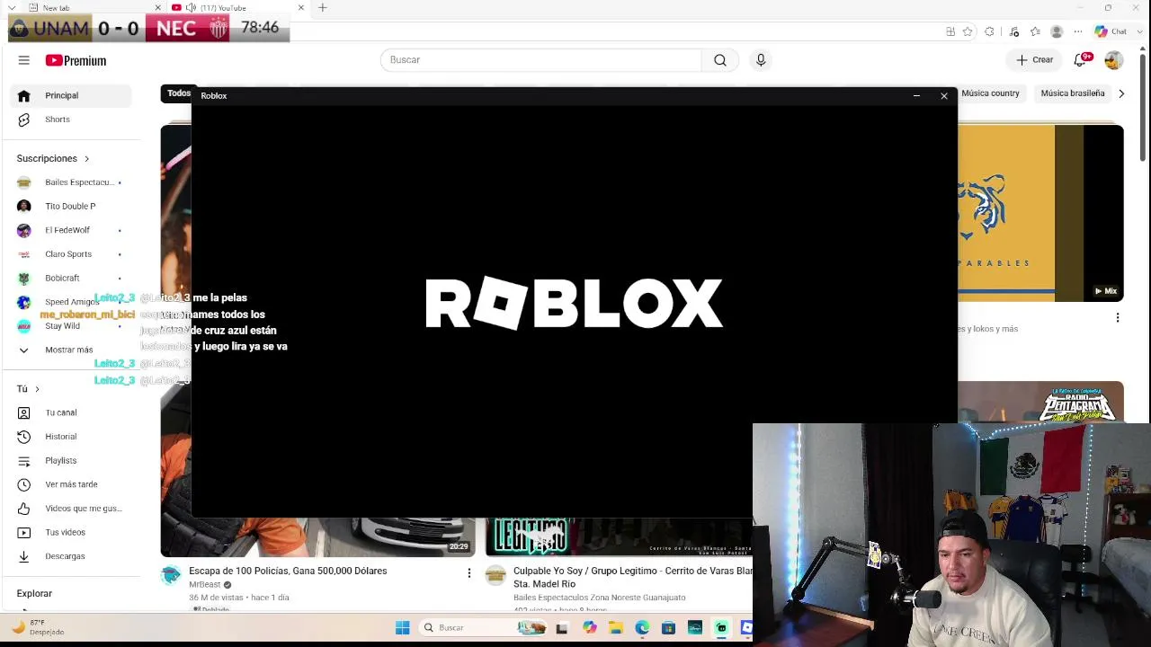This screenshot has height=647, width=1151.
Task: Open the Tigres Mix thumbnail
Action: 1040,213
